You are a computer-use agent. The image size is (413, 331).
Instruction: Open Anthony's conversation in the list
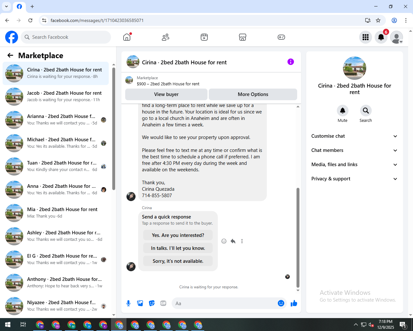55,283
